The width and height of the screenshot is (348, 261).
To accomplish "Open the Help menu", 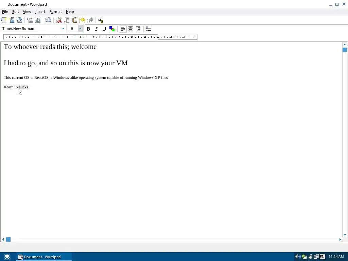I will pos(70,12).
